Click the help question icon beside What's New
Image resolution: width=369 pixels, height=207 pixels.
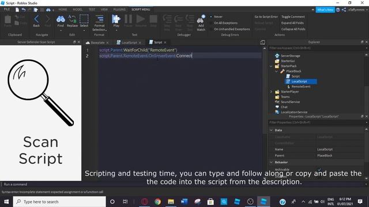[x=338, y=10]
